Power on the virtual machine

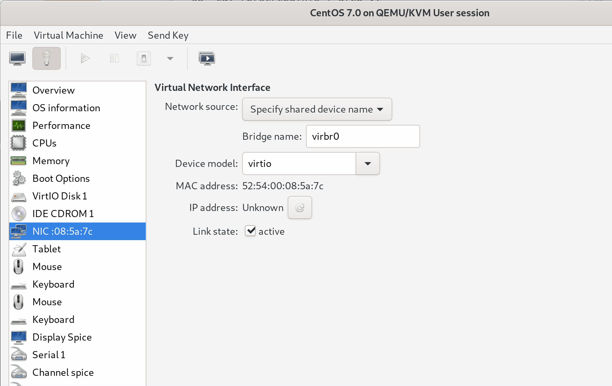tap(85, 59)
